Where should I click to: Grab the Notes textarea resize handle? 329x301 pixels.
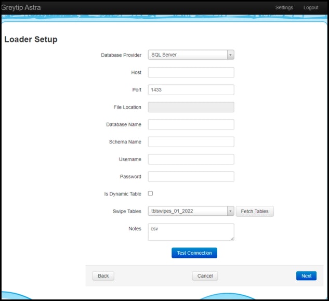[x=232, y=239]
